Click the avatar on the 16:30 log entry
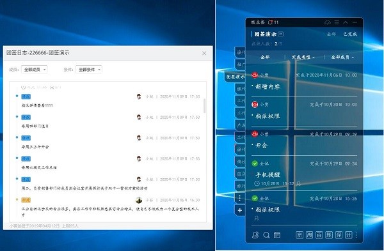 (139, 200)
